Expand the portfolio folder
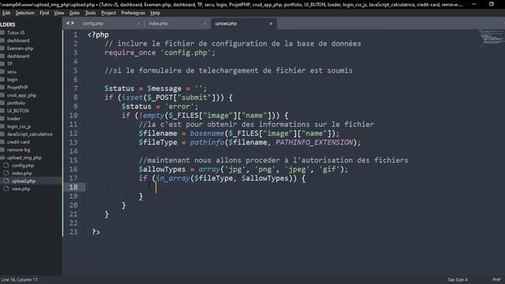 [16, 103]
